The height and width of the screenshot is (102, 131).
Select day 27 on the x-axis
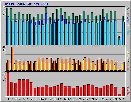(107, 99)
